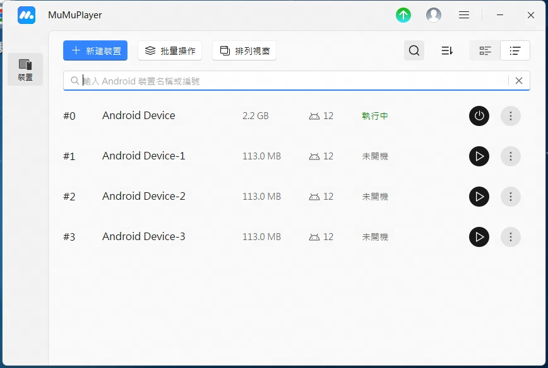Create a new device with 新建裝置 button
The width and height of the screenshot is (548, 368).
pyautogui.click(x=95, y=50)
